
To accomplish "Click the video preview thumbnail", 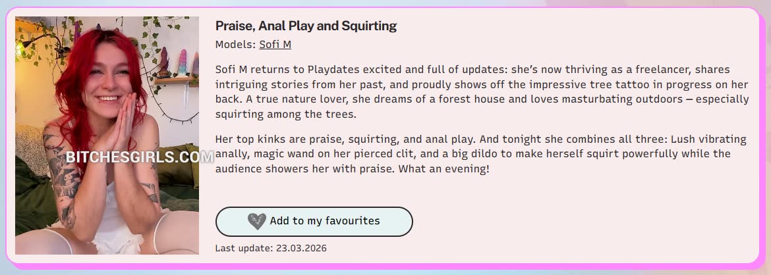I will [x=107, y=197].
